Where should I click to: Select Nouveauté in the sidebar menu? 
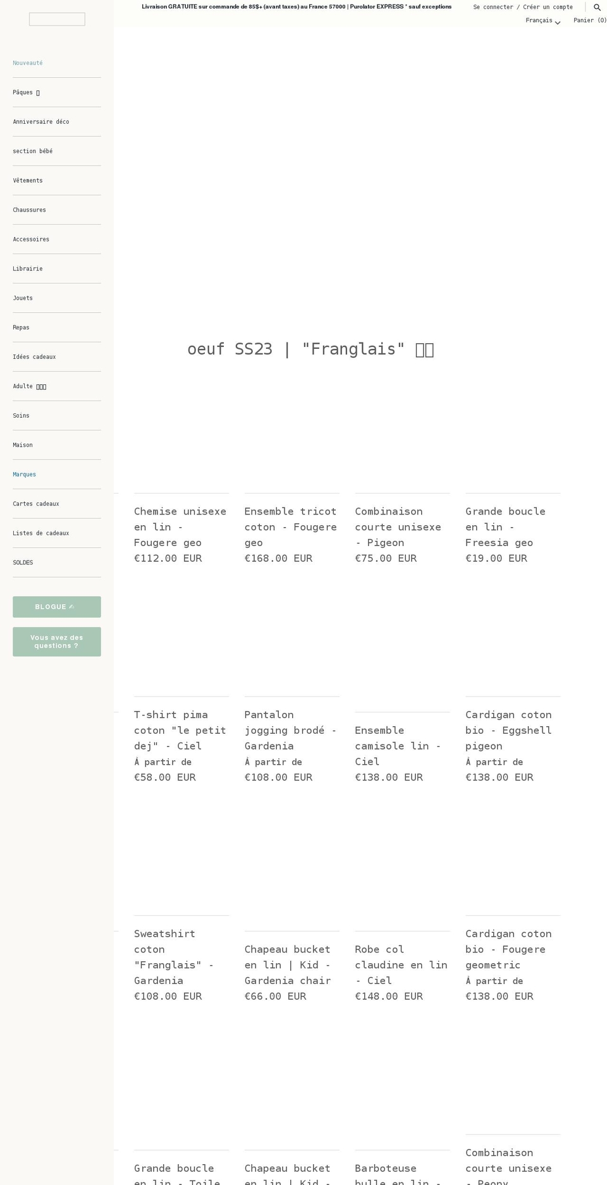(28, 63)
